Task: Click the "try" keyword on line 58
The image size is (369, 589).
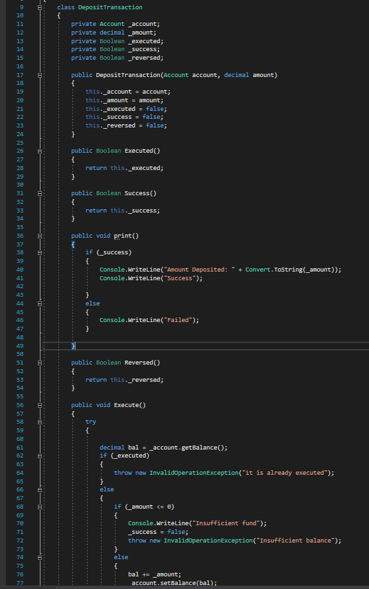Action: (x=90, y=422)
